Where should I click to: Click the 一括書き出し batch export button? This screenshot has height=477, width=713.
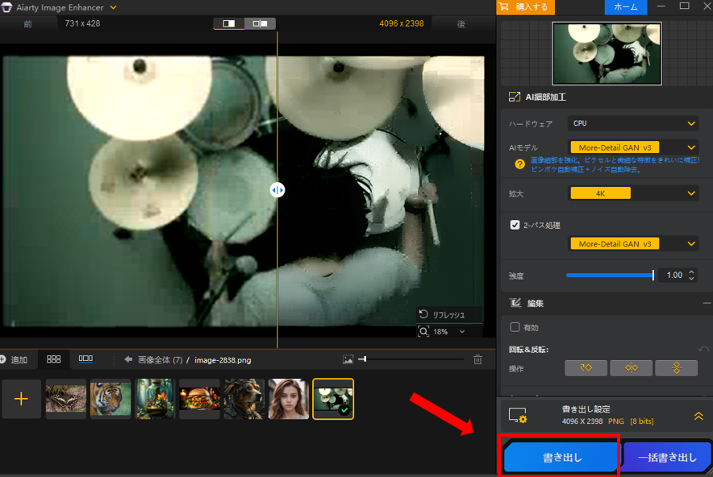(x=667, y=458)
